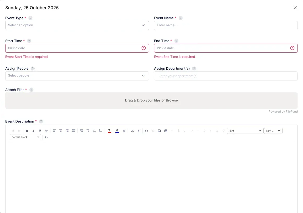The image size is (303, 213).
Task: Align description text right
Action: 67,131
